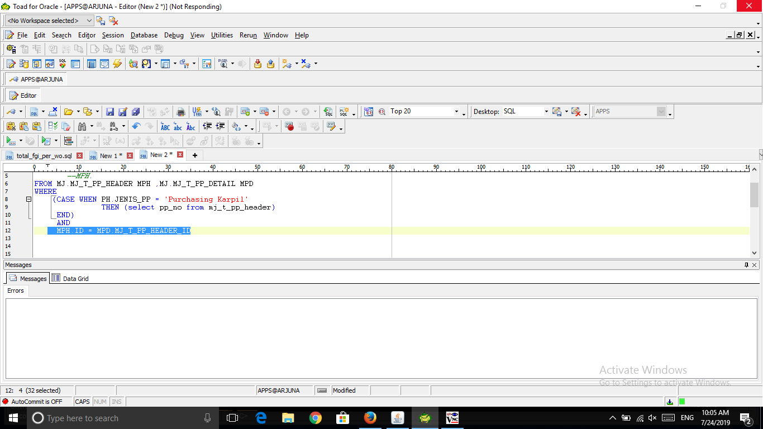This screenshot has height=429, width=763.
Task: Open Firefox from the Windows taskbar
Action: [370, 418]
